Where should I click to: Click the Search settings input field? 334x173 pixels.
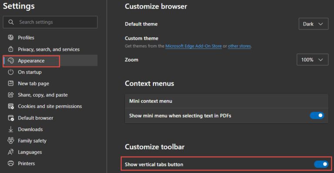(50, 22)
